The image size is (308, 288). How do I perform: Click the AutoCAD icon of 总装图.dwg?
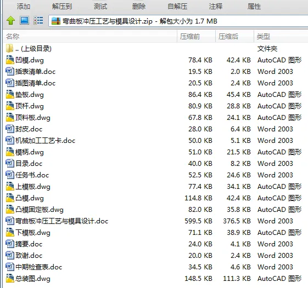[10, 278]
